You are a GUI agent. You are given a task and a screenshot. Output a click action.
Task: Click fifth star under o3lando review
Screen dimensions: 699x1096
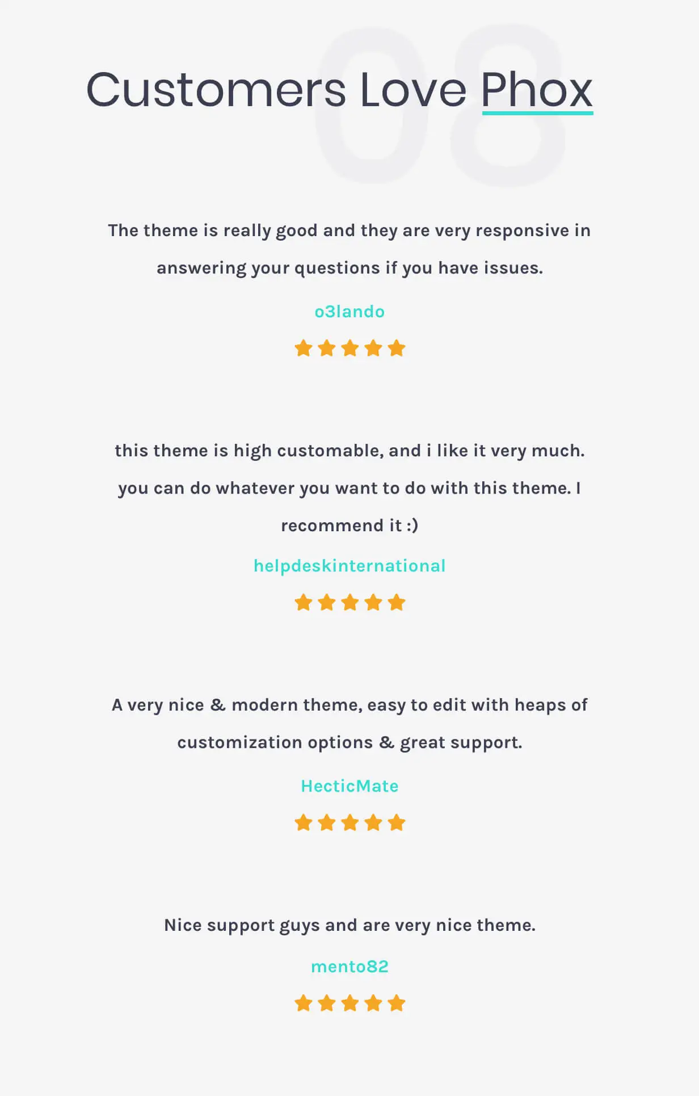point(397,348)
